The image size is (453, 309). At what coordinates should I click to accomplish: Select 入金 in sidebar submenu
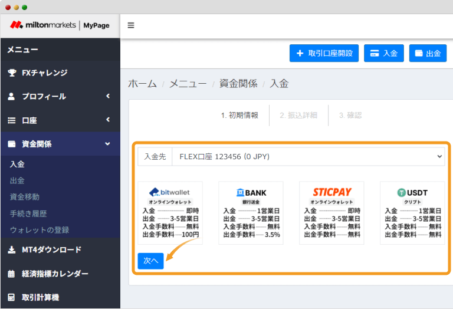point(17,165)
